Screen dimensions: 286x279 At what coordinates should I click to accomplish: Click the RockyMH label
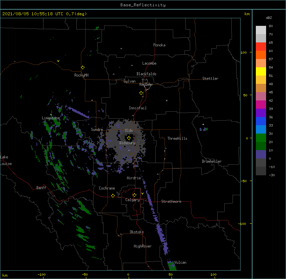coord(81,75)
